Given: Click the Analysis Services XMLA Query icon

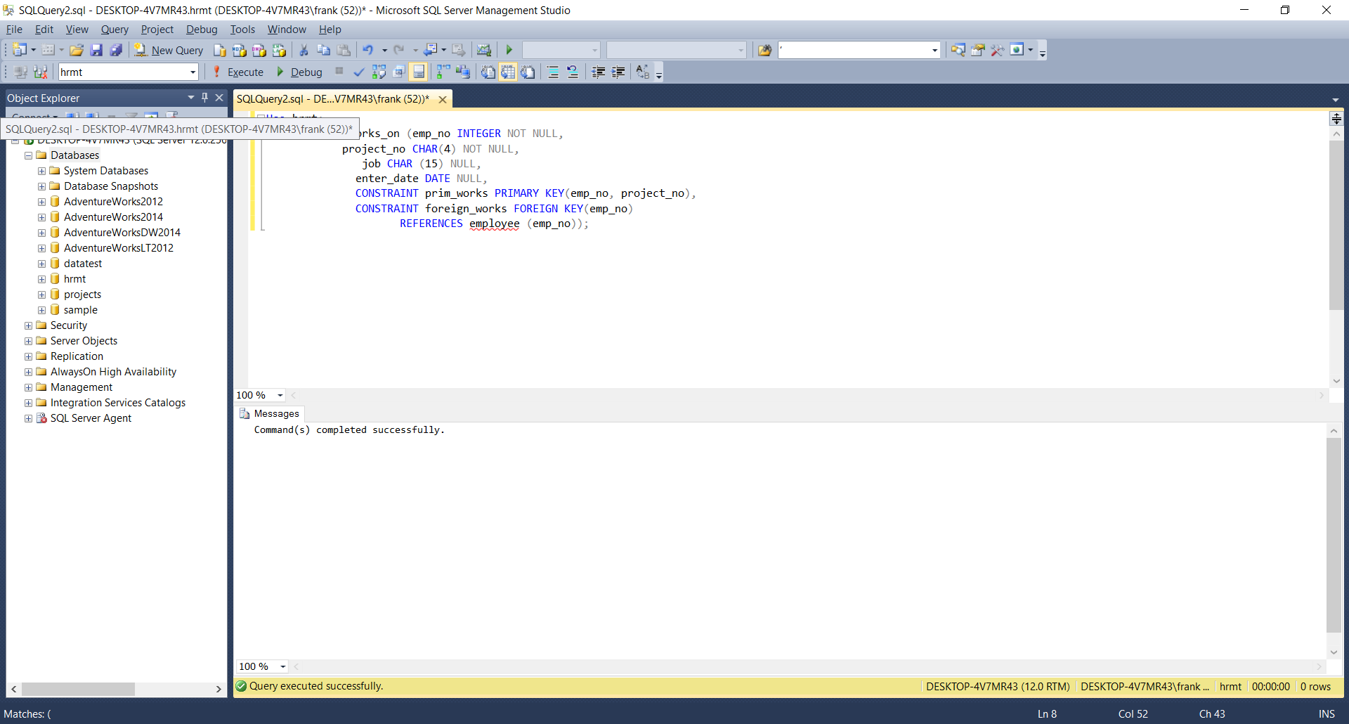Looking at the screenshot, I should [279, 50].
